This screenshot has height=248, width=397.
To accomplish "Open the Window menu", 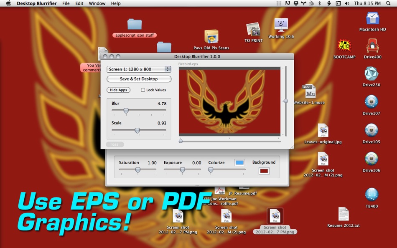I will (x=97, y=3).
